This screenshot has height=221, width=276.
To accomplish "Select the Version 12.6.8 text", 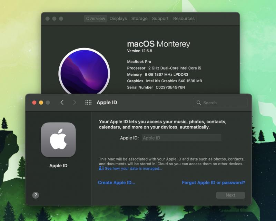I will pos(140,51).
